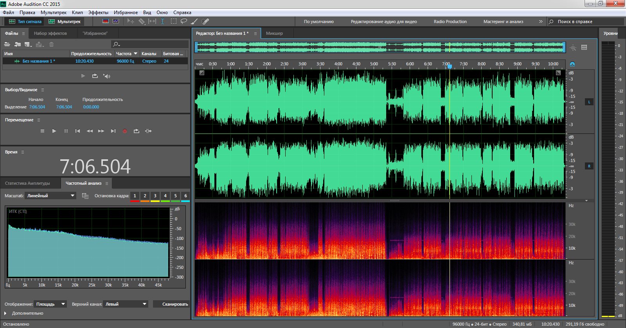Select the Lasso Selection tool
Viewport: 626px width, 328px height.
pos(183,21)
